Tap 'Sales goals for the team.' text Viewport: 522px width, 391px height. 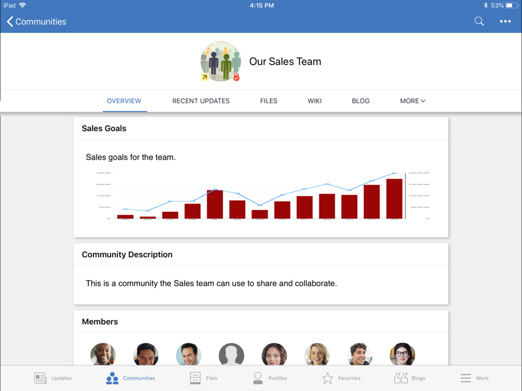pos(130,157)
